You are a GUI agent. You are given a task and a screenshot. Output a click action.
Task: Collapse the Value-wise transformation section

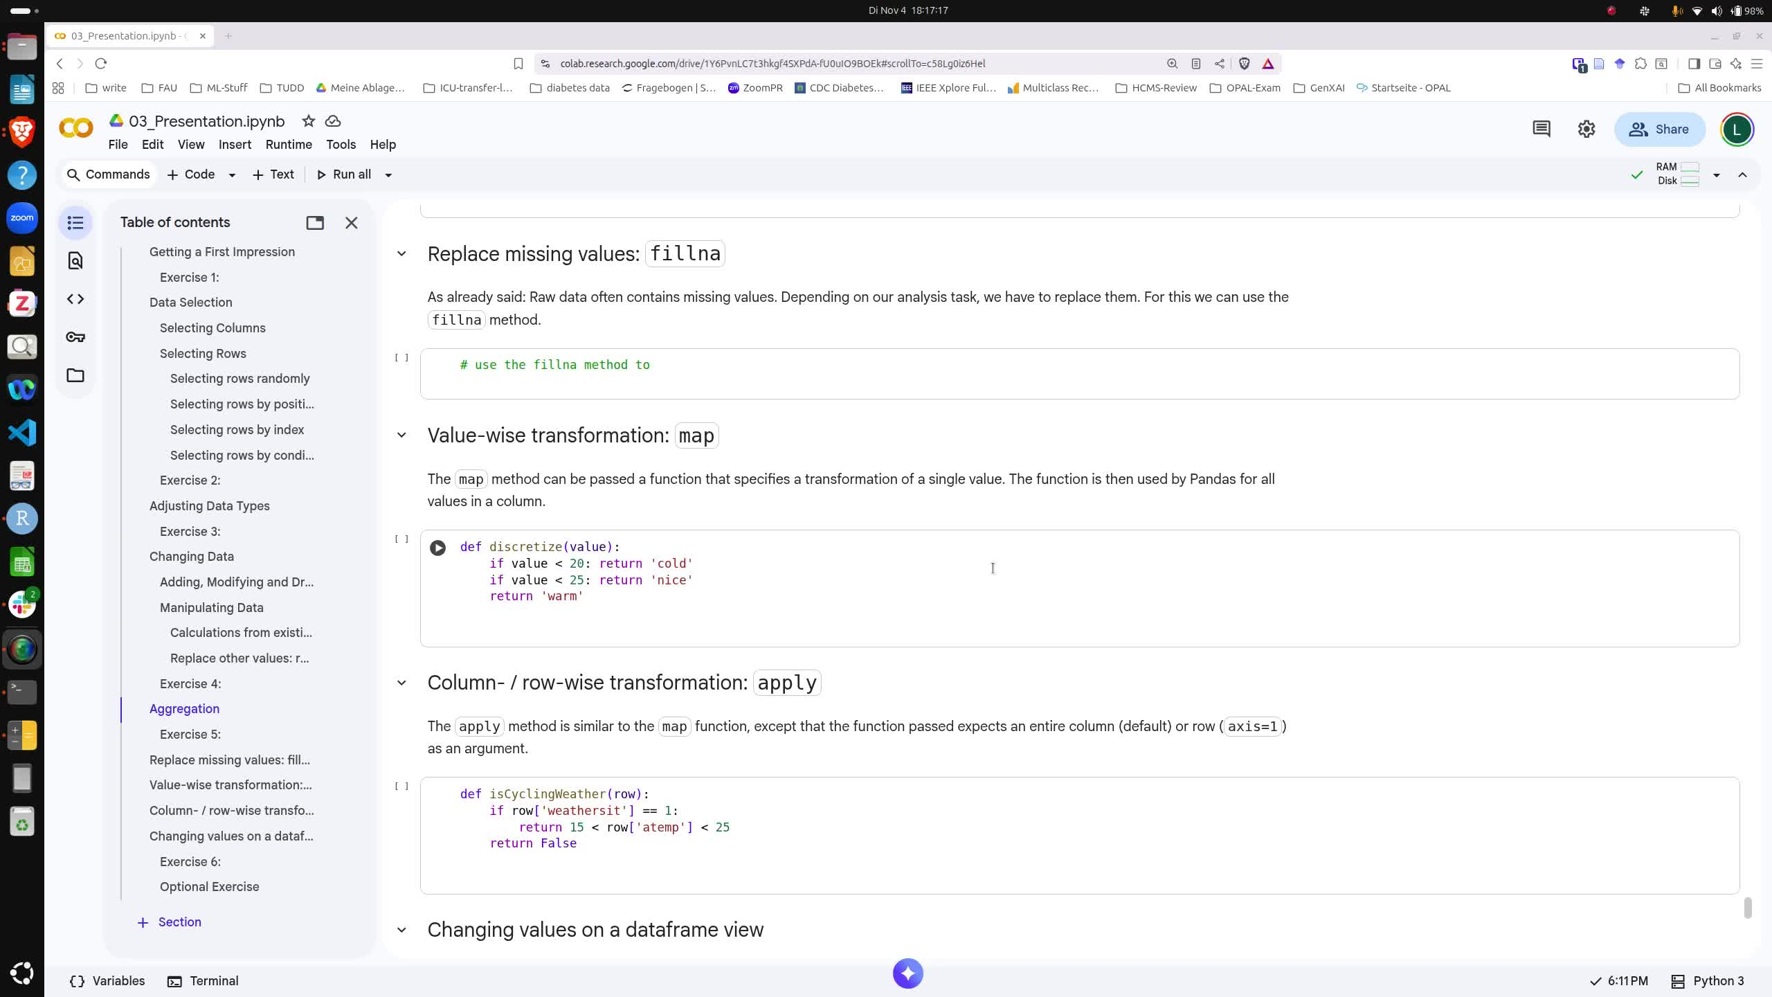click(401, 435)
